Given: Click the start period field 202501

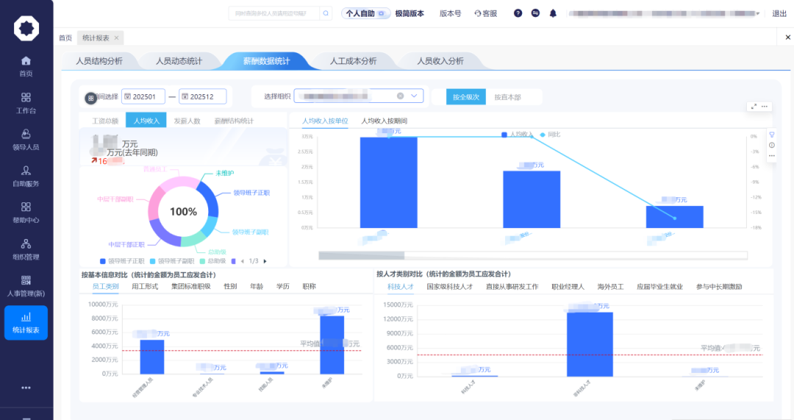Looking at the screenshot, I should pyautogui.click(x=143, y=96).
